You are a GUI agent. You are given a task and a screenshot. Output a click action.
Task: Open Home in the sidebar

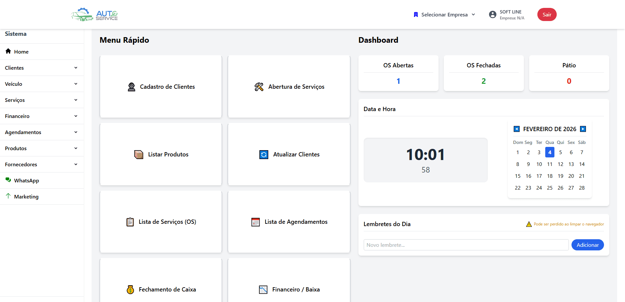[x=42, y=52]
